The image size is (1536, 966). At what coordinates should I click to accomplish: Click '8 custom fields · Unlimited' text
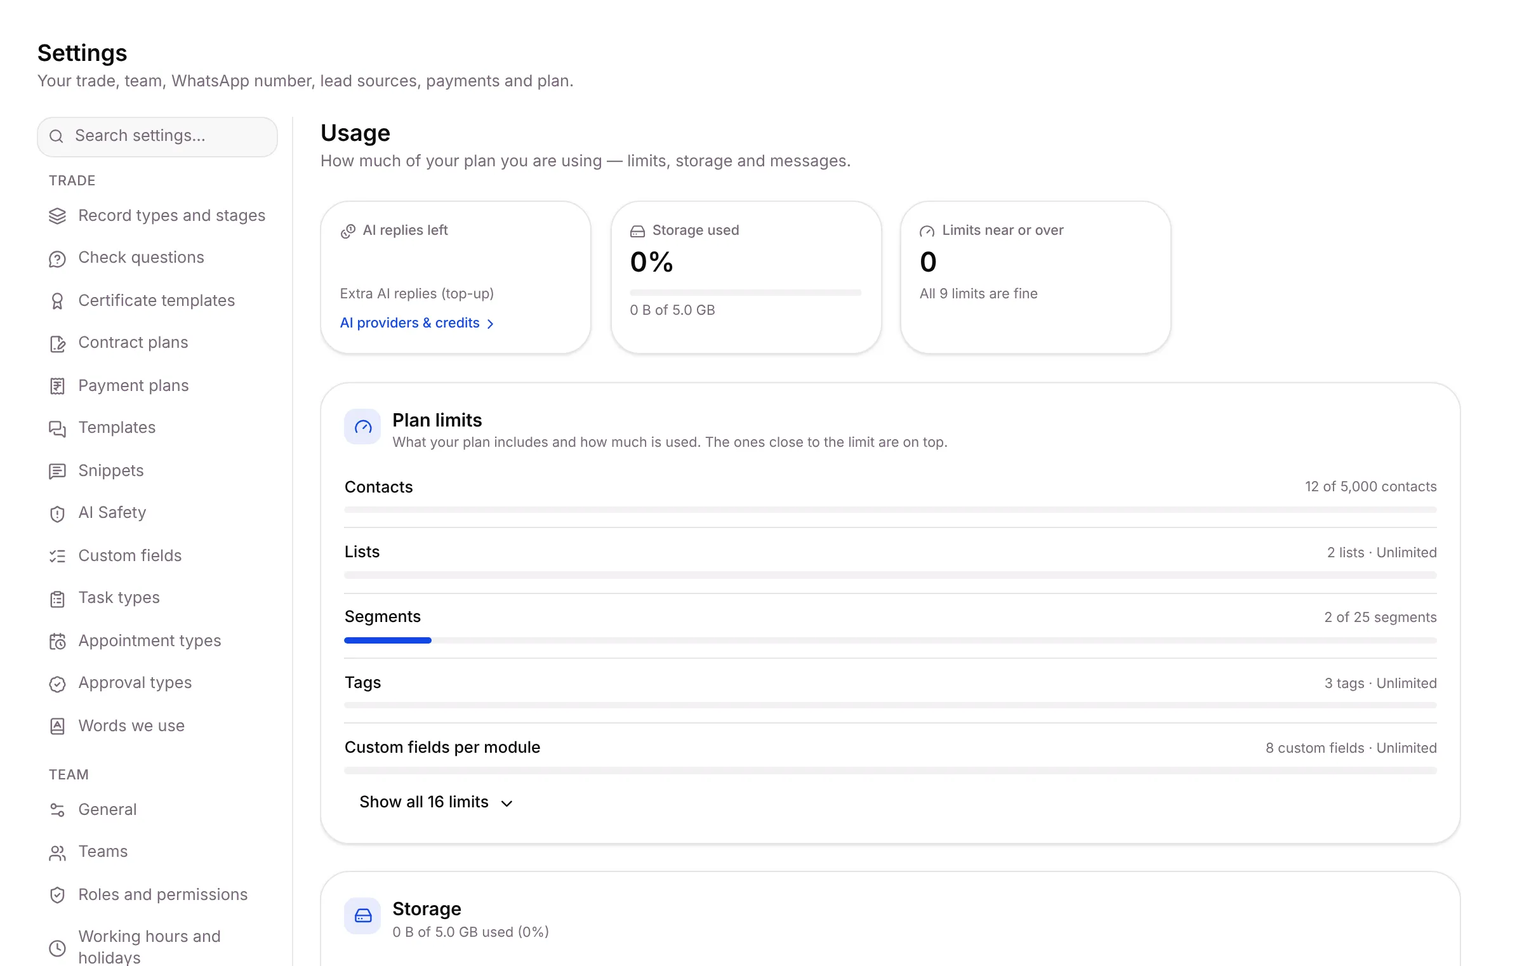[x=1351, y=748]
